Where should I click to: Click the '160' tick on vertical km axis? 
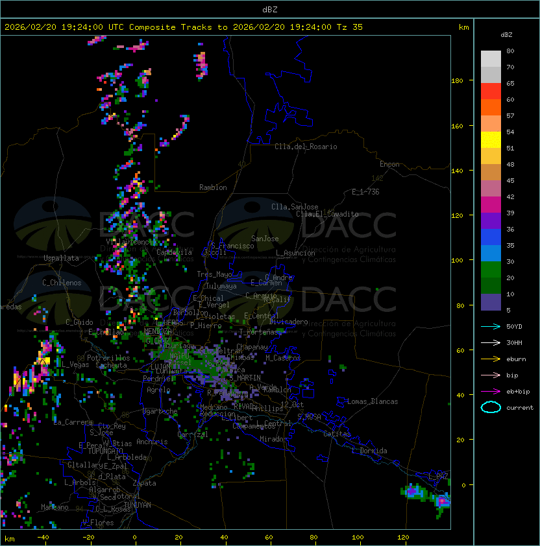(457, 126)
